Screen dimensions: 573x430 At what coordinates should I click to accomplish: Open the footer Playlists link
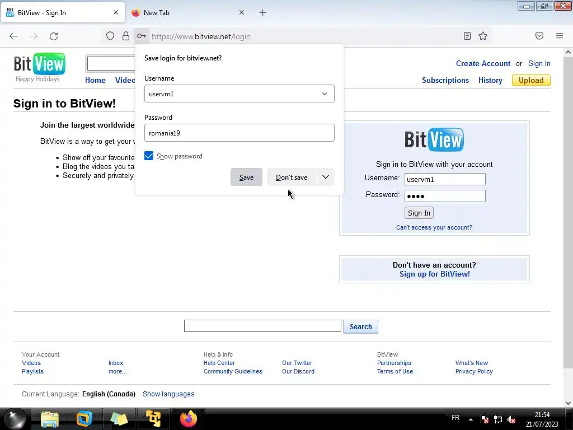[x=32, y=371]
